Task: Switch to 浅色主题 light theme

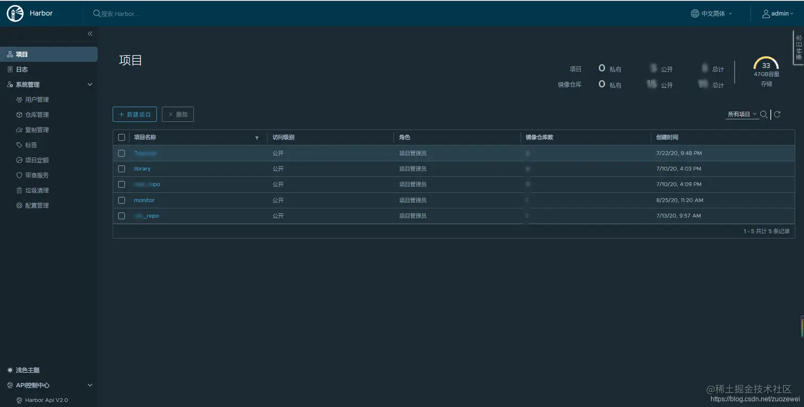Action: point(28,370)
